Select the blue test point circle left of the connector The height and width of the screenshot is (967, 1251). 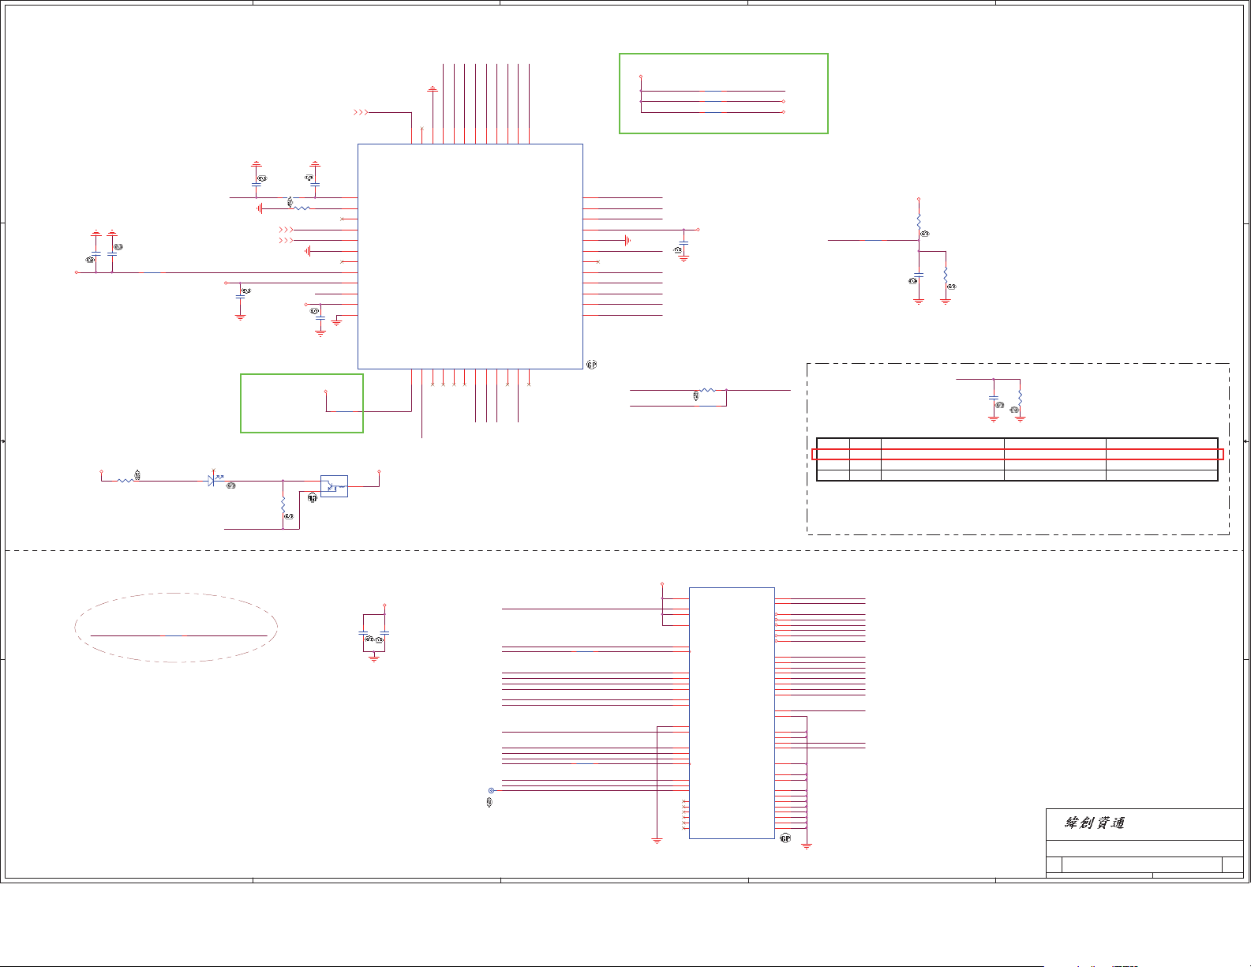coord(491,790)
